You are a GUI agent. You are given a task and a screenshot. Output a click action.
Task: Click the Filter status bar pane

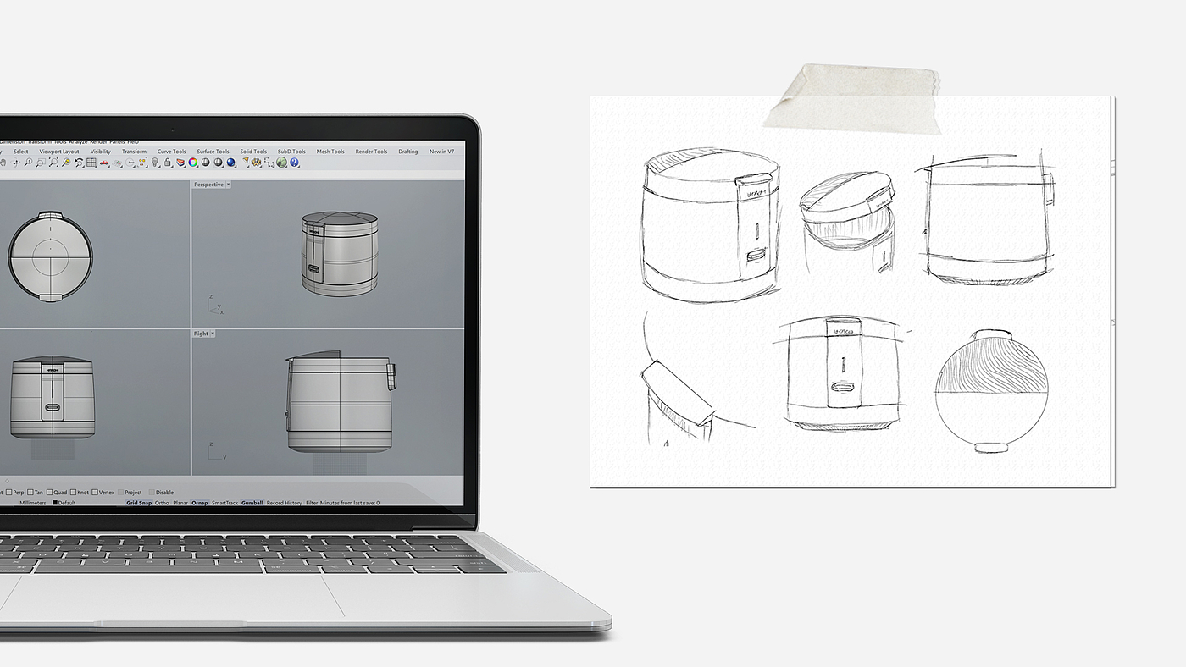pyautogui.click(x=312, y=503)
